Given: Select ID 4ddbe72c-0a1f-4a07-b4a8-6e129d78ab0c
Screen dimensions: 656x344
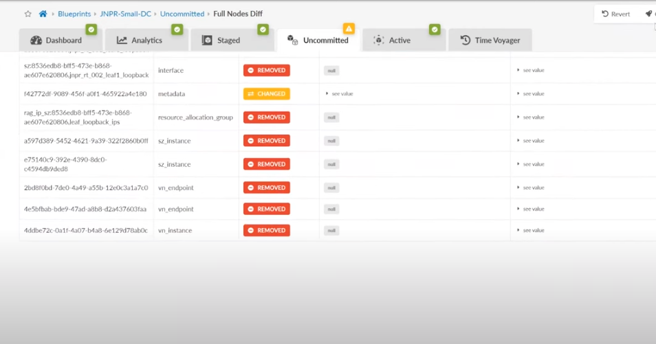Looking at the screenshot, I should click(86, 230).
